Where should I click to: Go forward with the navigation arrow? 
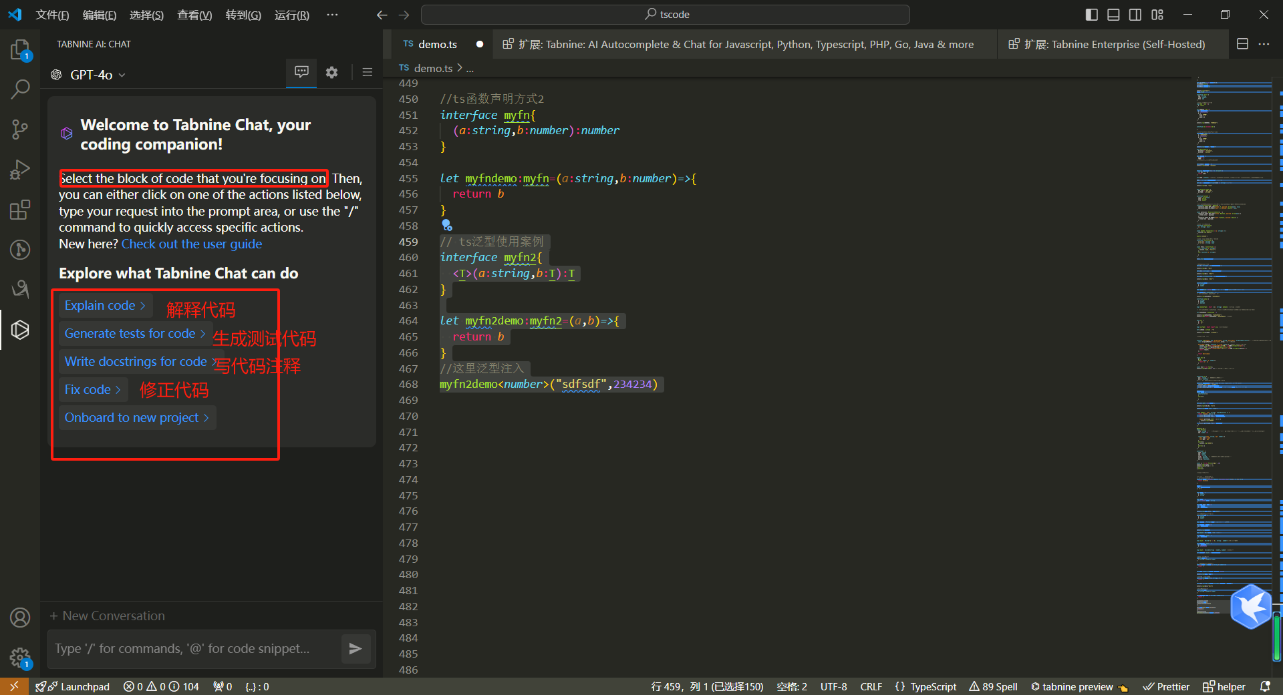404,15
